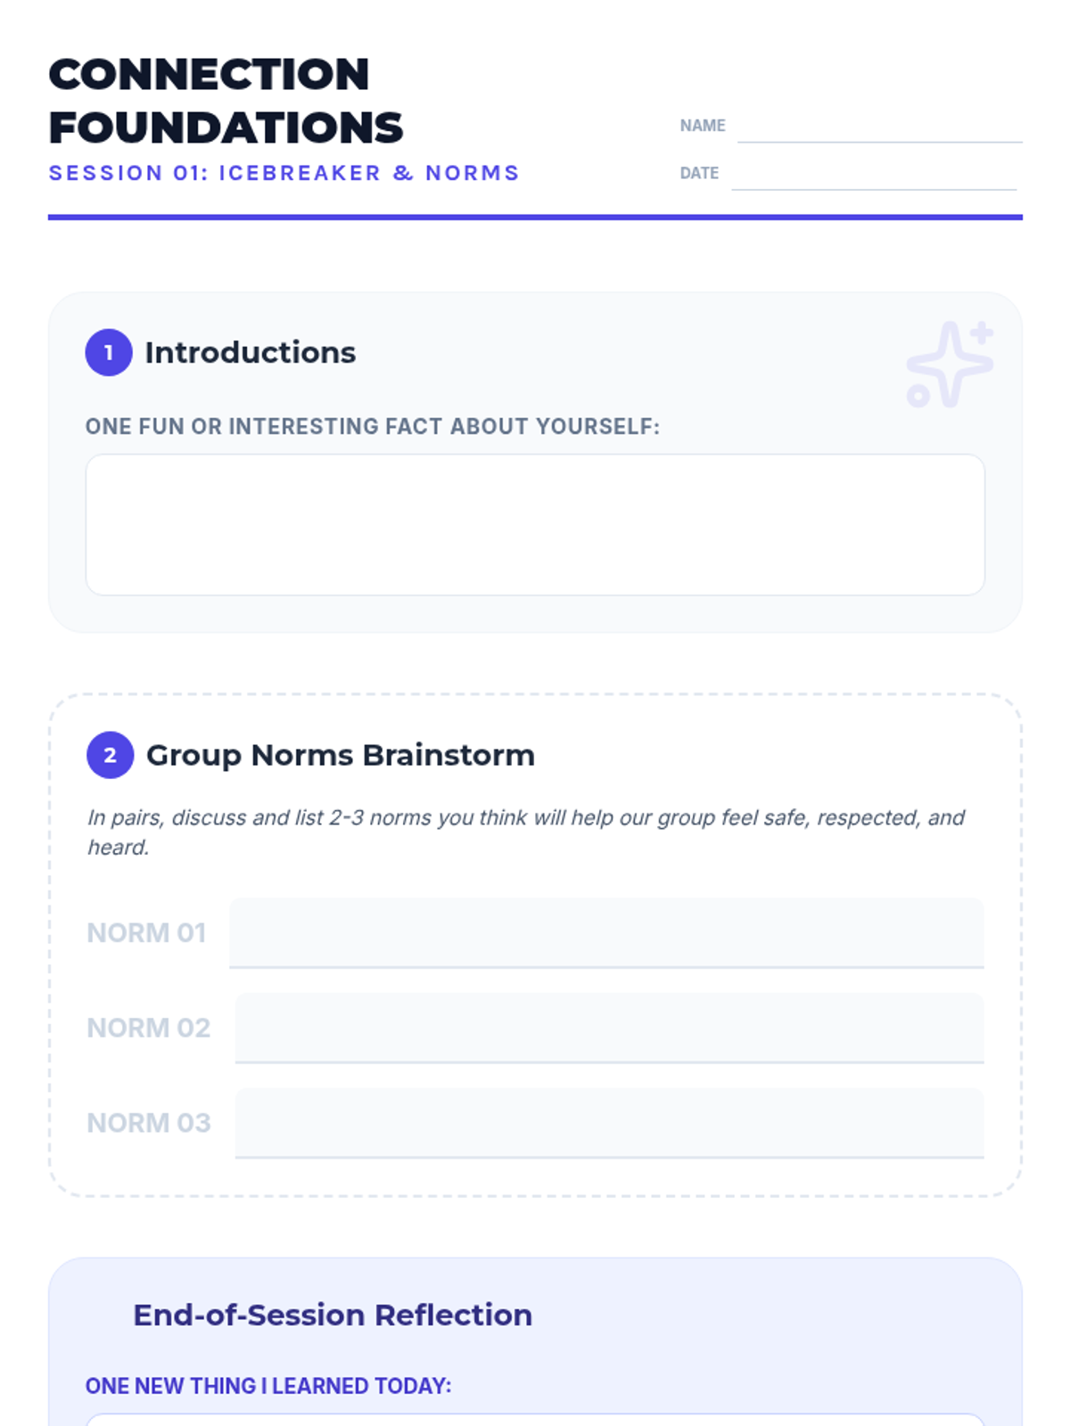1070x1426 pixels.
Task: Click the Connection Foundations title
Action: (x=226, y=101)
